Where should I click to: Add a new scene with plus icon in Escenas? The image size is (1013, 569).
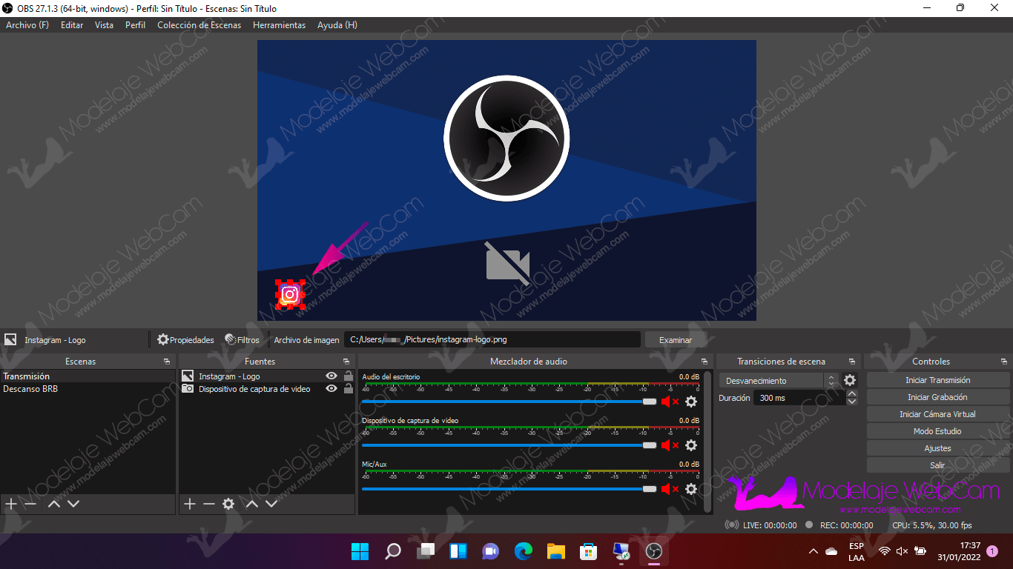point(11,504)
